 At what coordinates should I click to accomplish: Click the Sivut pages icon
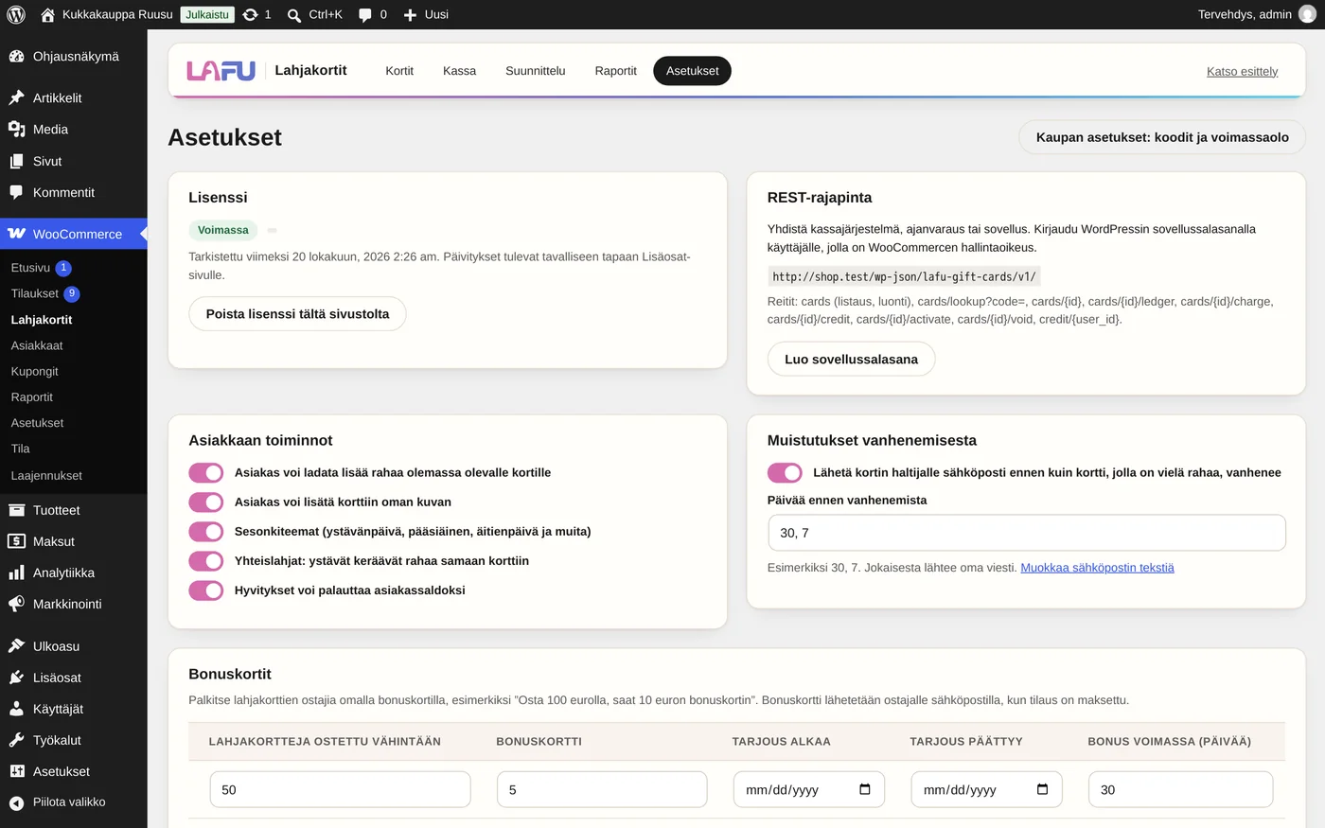click(x=16, y=161)
